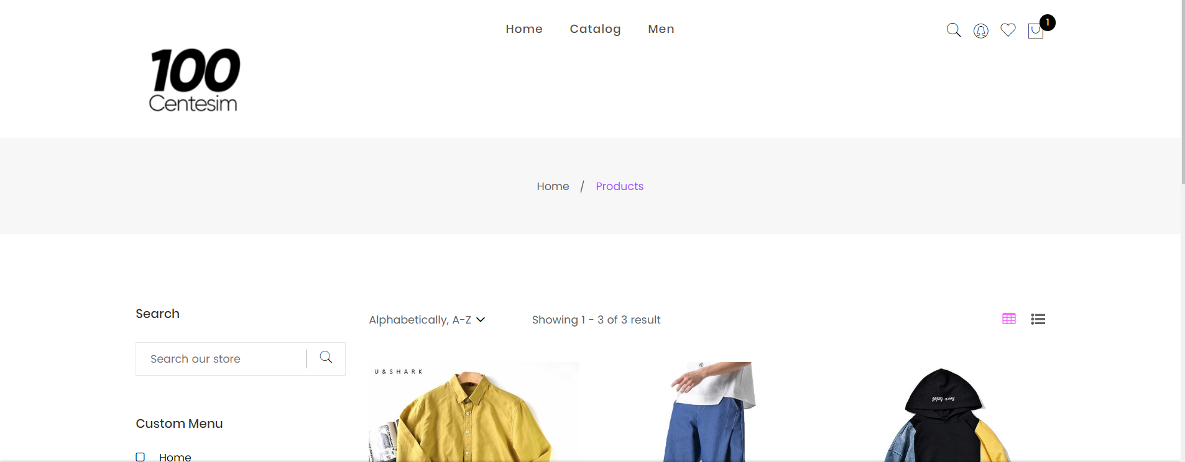Open the Men navigation menu item

(x=661, y=29)
